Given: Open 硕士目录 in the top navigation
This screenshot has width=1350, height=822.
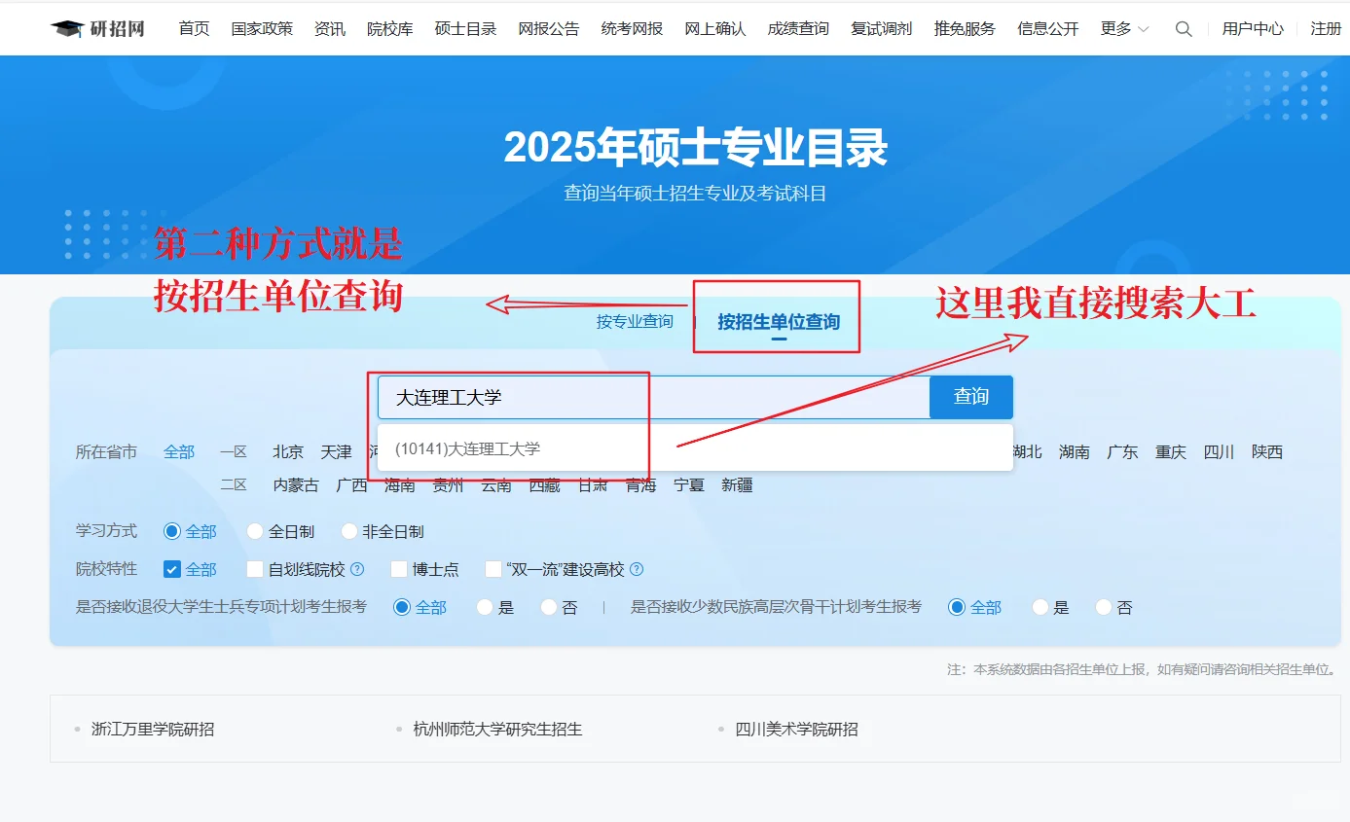Looking at the screenshot, I should [x=464, y=29].
